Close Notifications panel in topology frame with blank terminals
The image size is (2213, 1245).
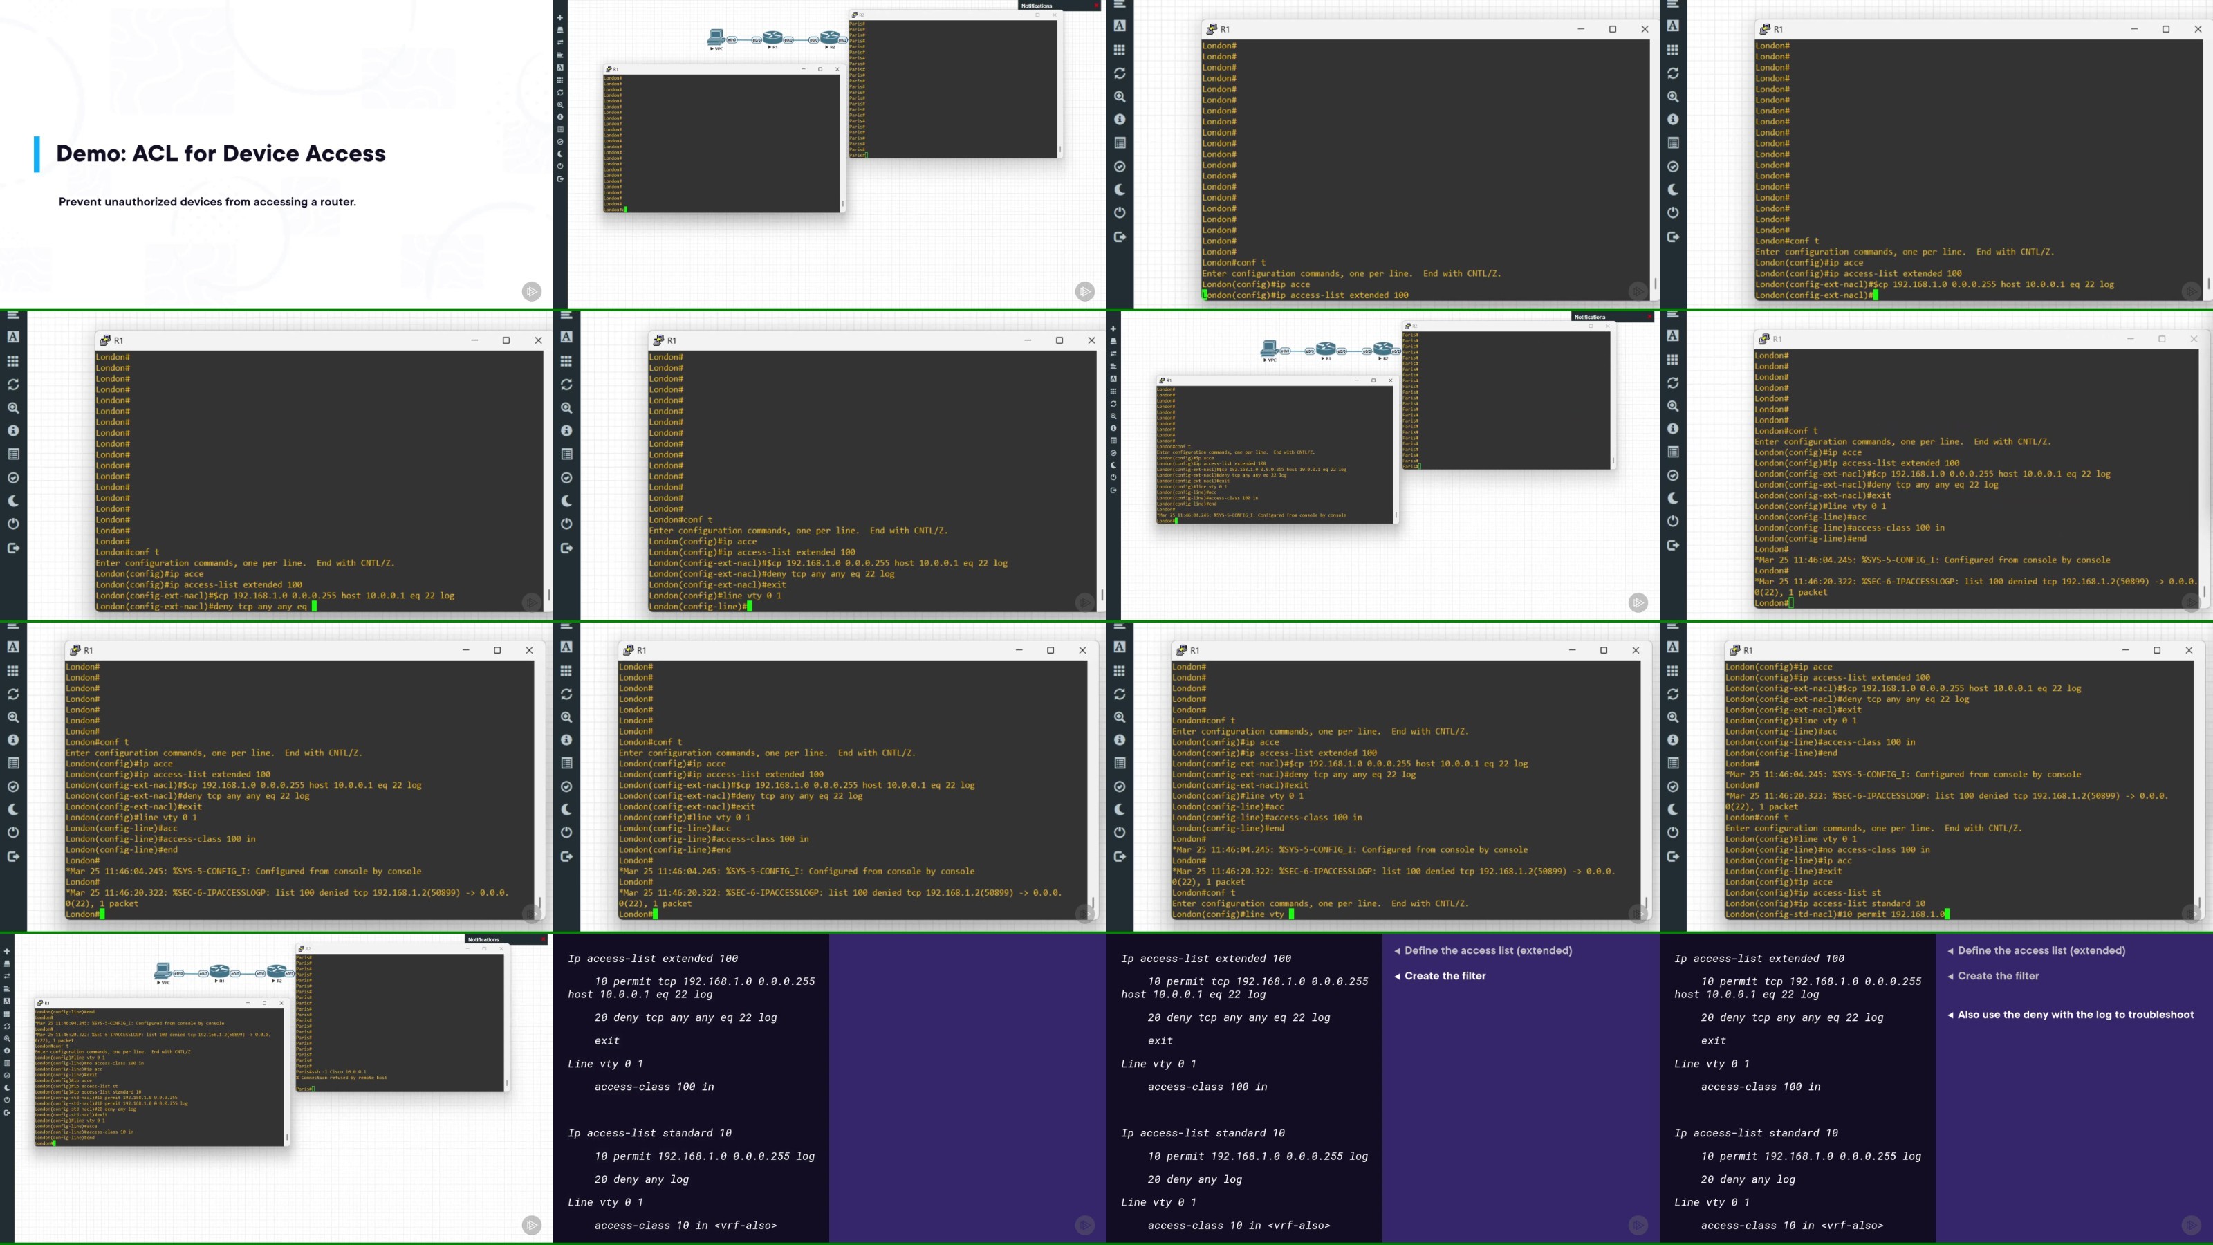point(1096,5)
